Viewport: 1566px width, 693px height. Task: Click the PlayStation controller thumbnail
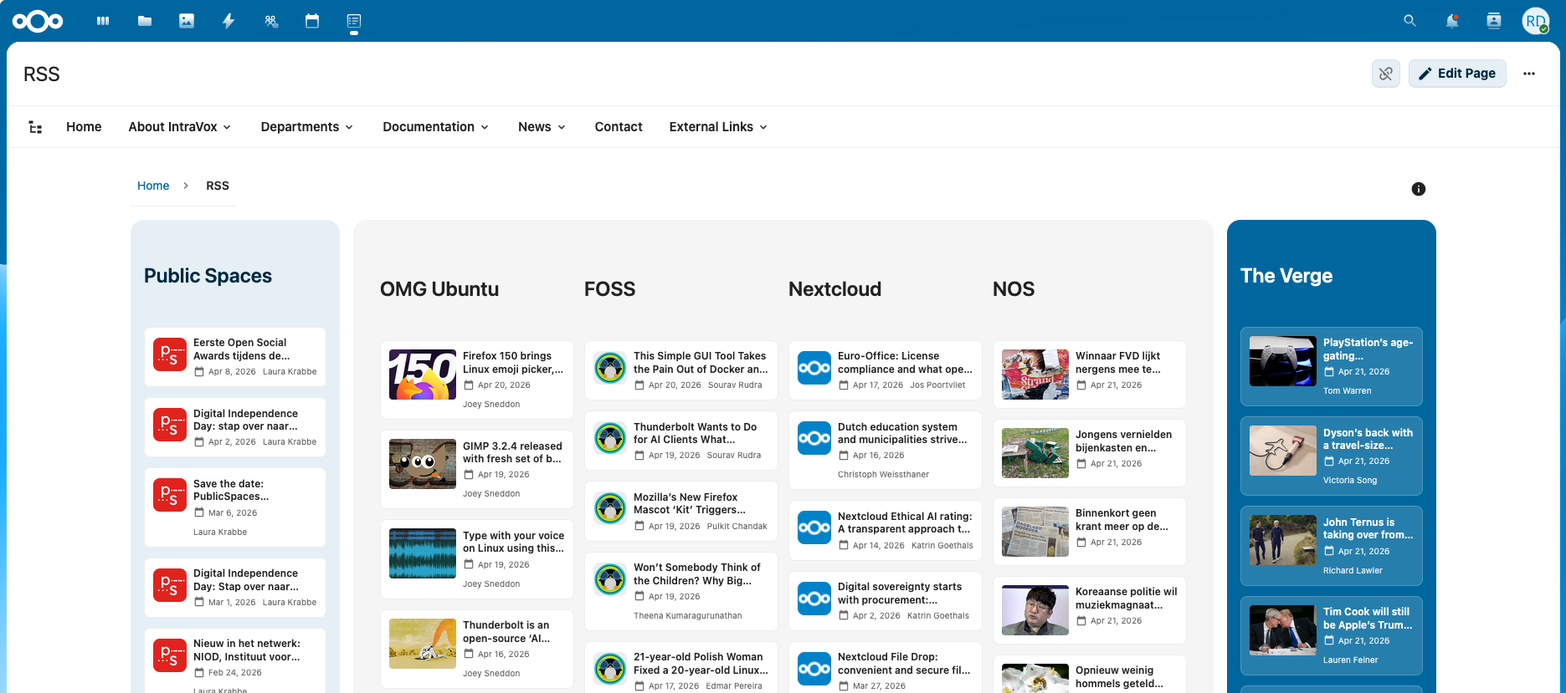1283,361
